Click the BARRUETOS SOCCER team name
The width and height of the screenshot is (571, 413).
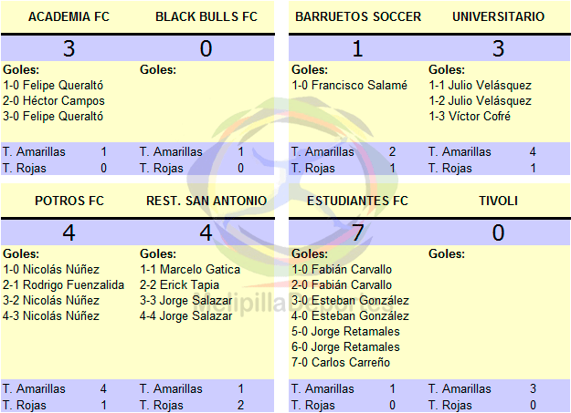pos(358,16)
